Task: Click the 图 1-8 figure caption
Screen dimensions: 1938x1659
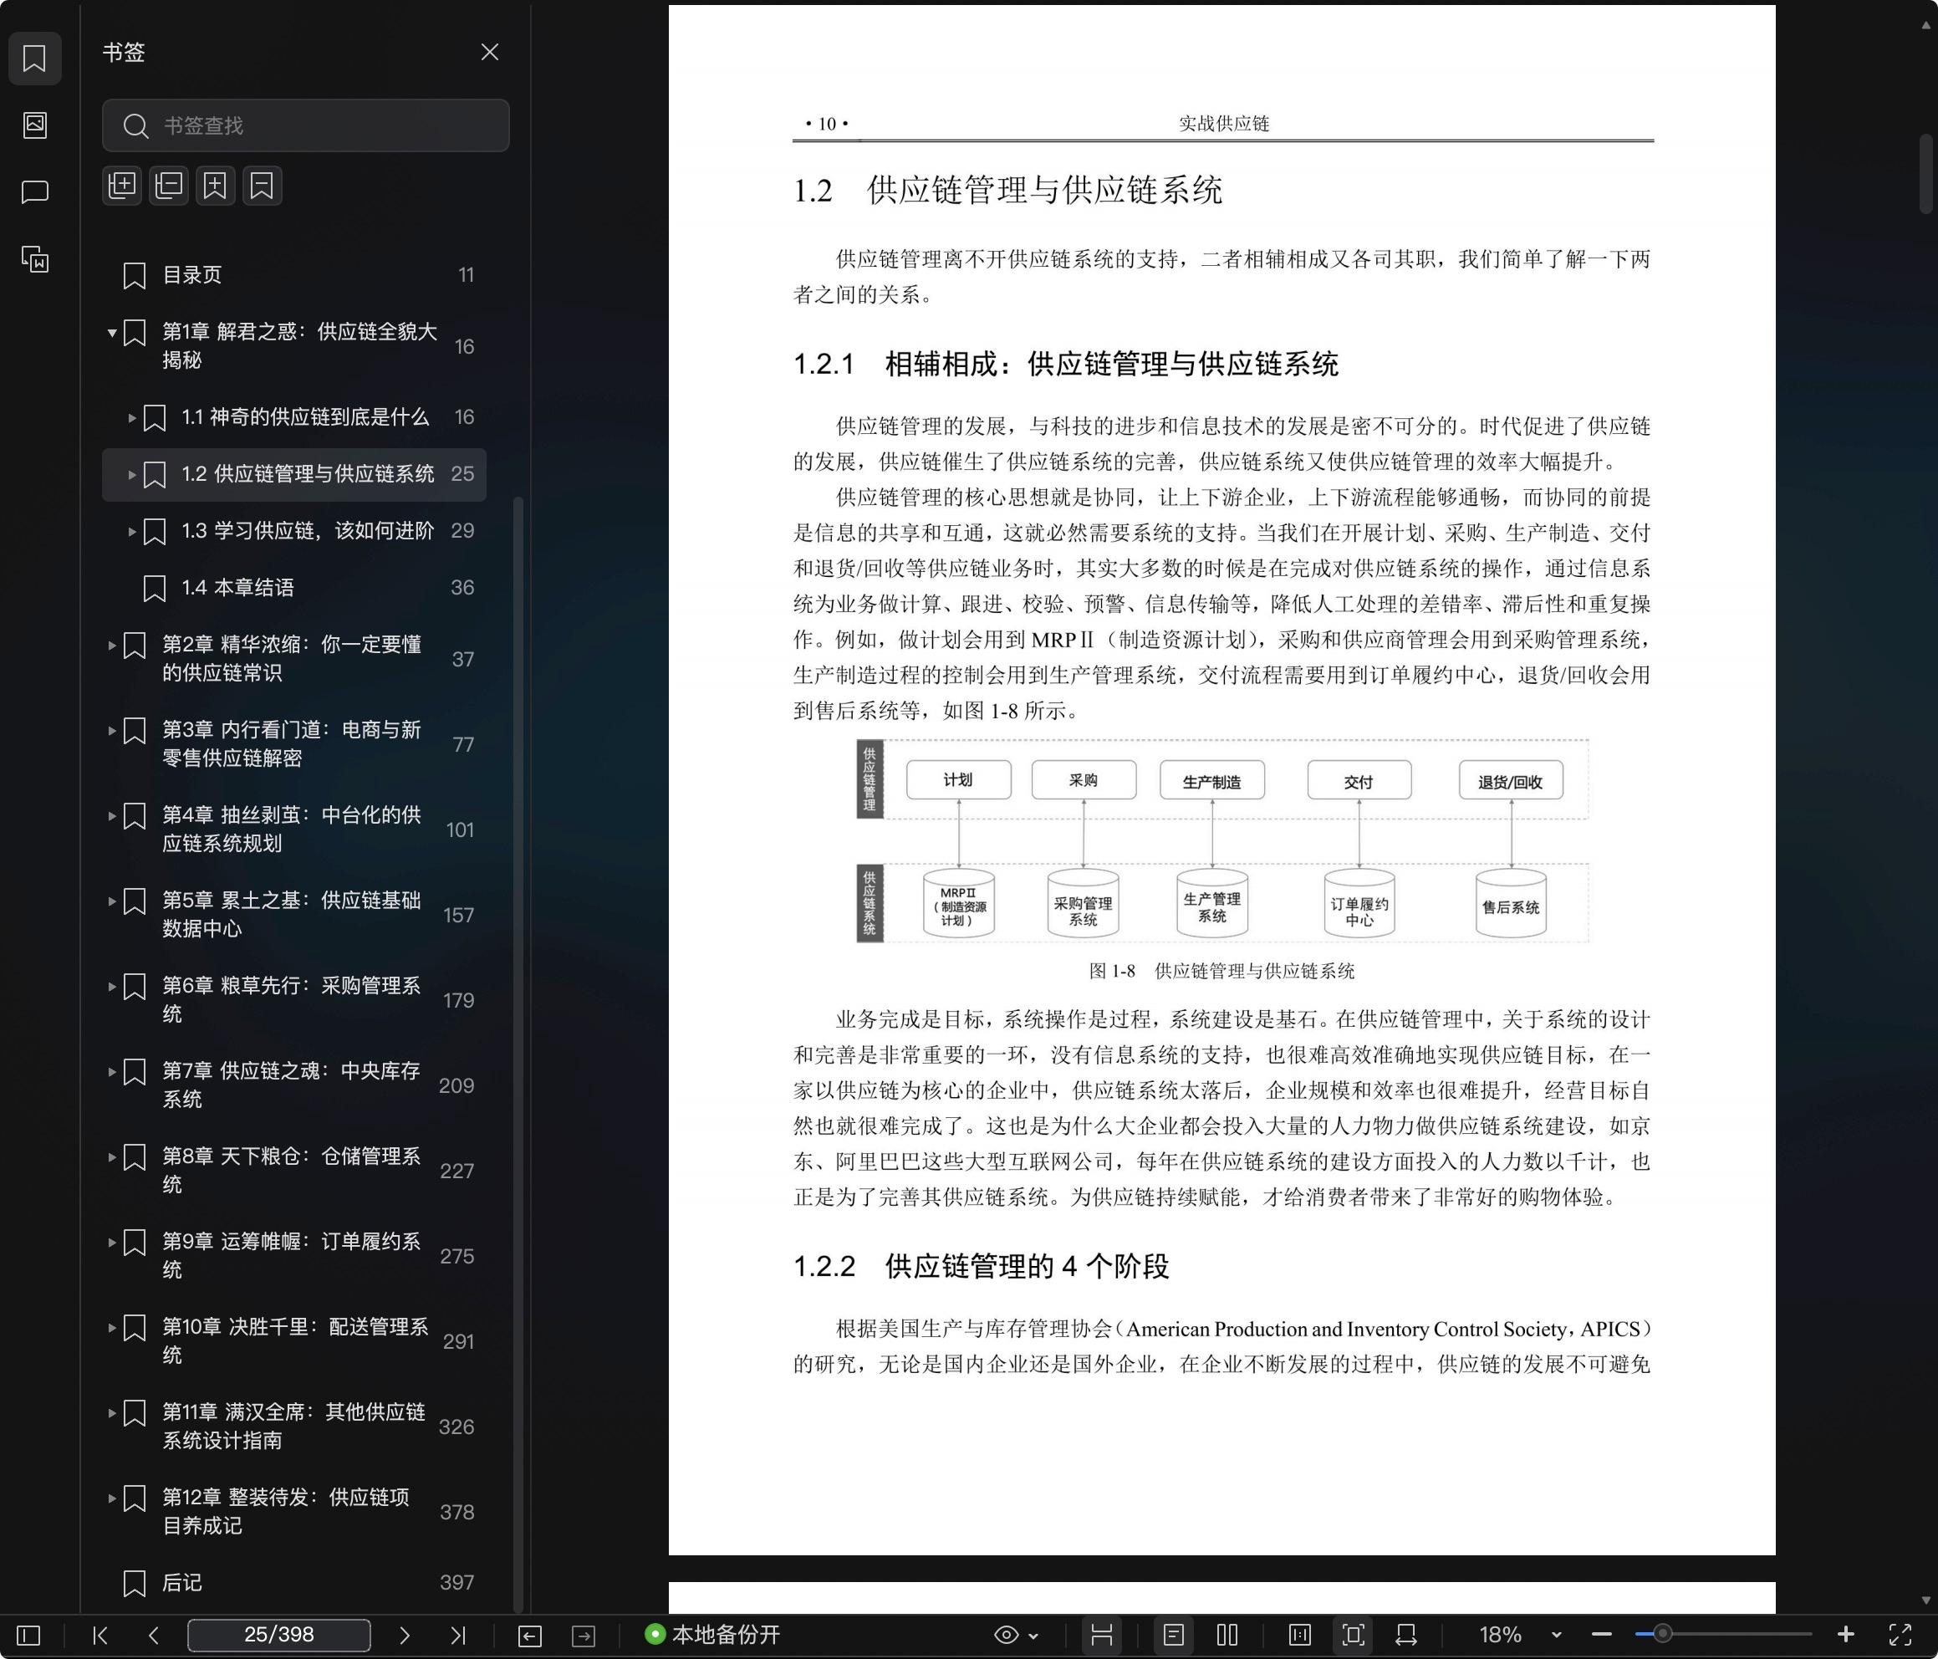Action: click(1221, 972)
